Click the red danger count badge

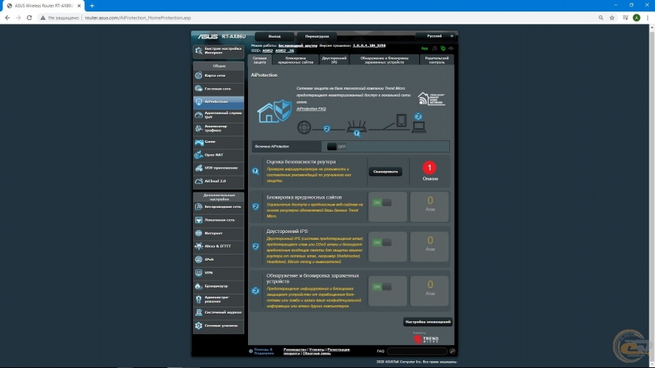coord(429,168)
